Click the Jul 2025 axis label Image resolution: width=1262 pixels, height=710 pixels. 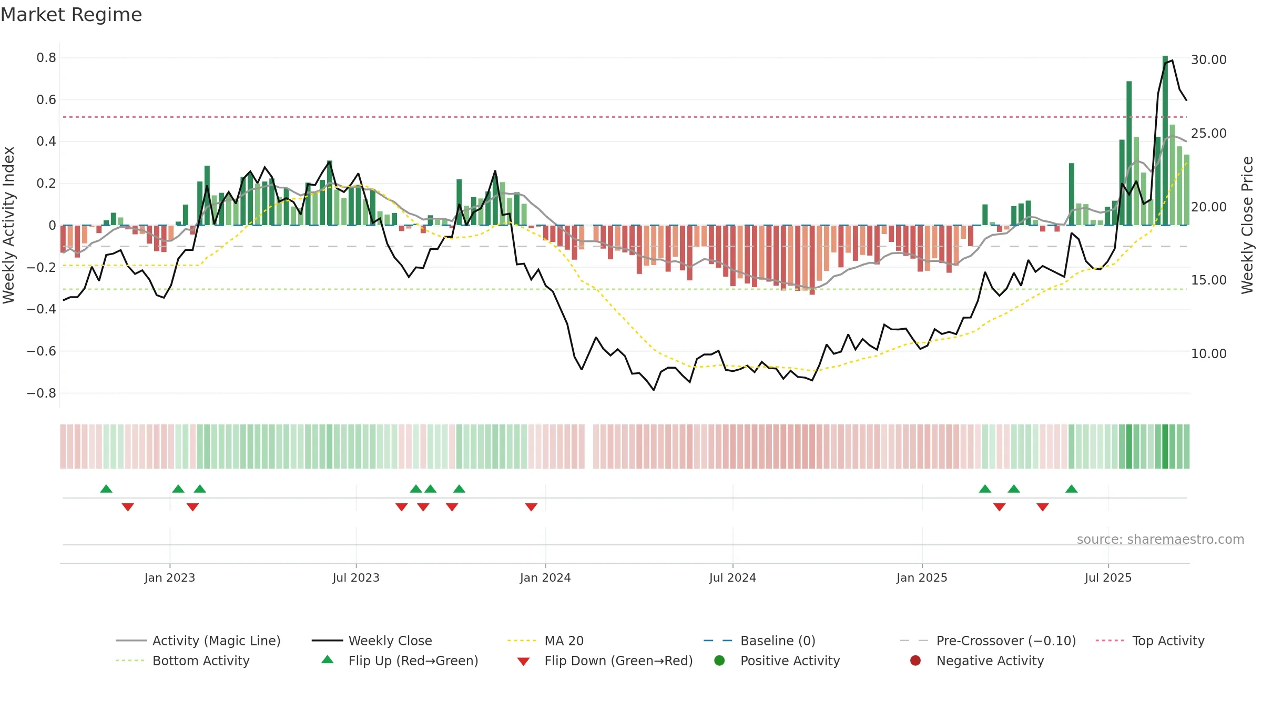pos(1108,577)
